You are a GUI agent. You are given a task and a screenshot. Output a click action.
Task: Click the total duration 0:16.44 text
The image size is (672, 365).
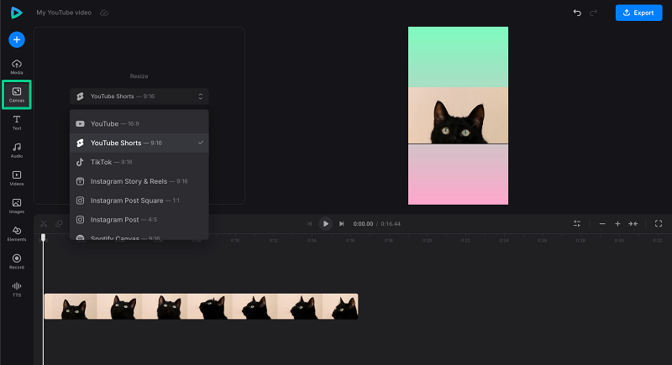coord(391,224)
